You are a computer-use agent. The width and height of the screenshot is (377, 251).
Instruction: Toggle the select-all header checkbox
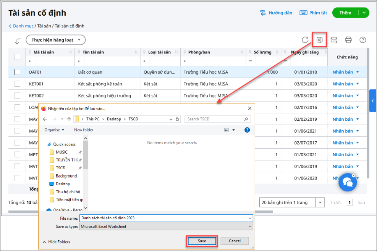coord(17,57)
